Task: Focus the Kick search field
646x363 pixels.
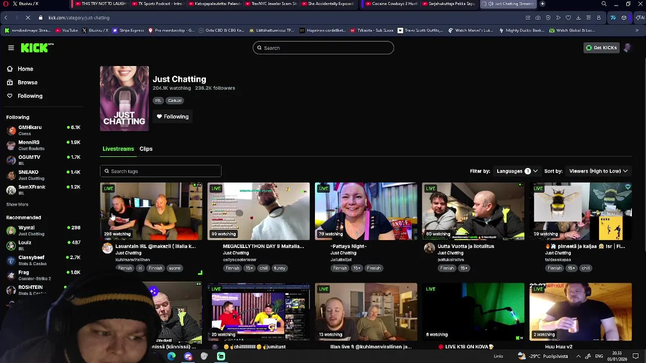Action: [324, 48]
